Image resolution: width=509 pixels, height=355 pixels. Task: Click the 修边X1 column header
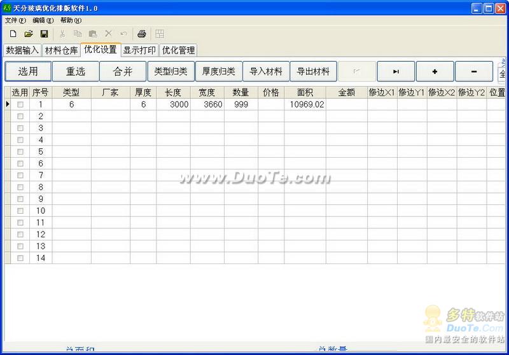click(382, 93)
